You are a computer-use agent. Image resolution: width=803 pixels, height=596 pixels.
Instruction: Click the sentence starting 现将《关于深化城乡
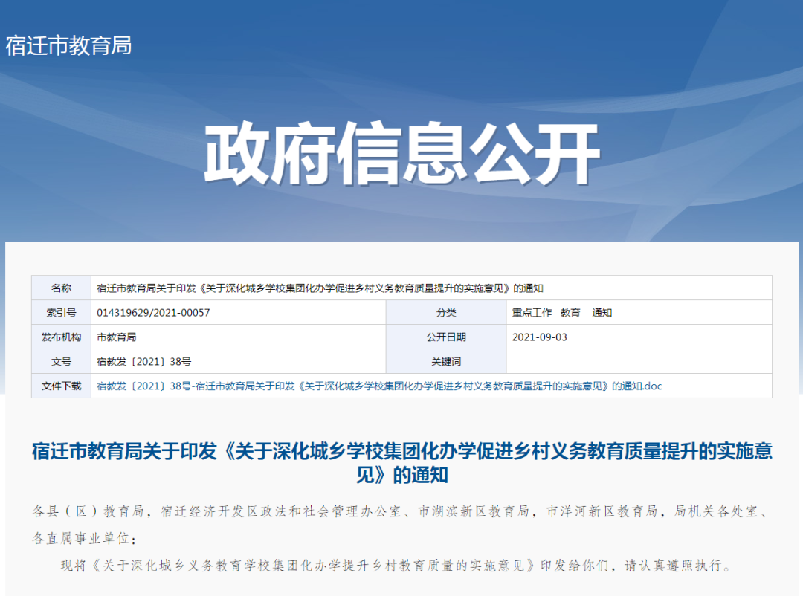(397, 566)
